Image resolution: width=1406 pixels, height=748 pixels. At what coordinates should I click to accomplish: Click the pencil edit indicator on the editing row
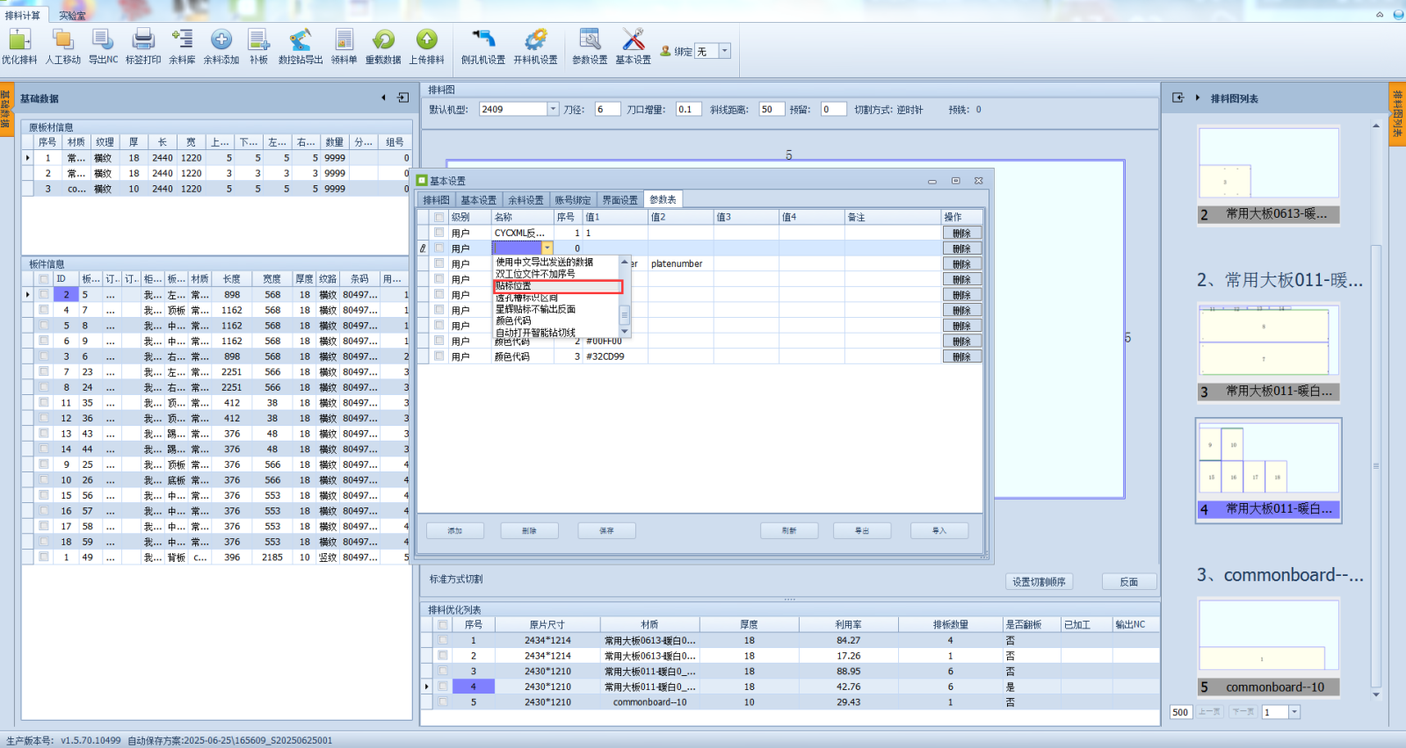[x=423, y=248]
